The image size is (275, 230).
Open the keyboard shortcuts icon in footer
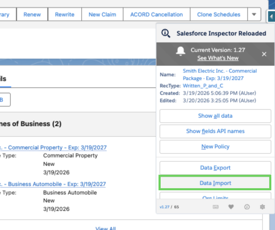click(215, 207)
